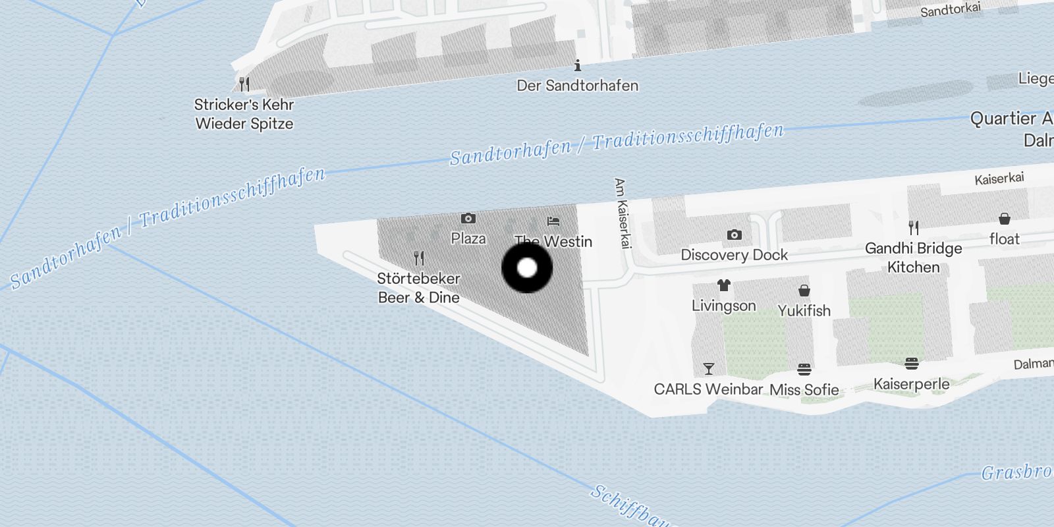Click Yukifish shopping basket icon
Screen dimensions: 1054x527
tap(804, 290)
